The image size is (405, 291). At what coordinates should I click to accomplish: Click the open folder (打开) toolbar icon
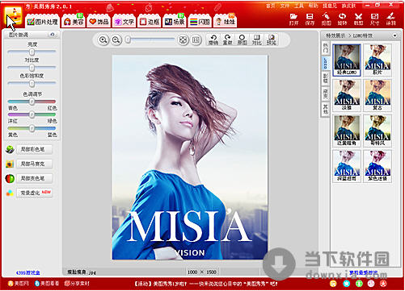[x=293, y=19]
